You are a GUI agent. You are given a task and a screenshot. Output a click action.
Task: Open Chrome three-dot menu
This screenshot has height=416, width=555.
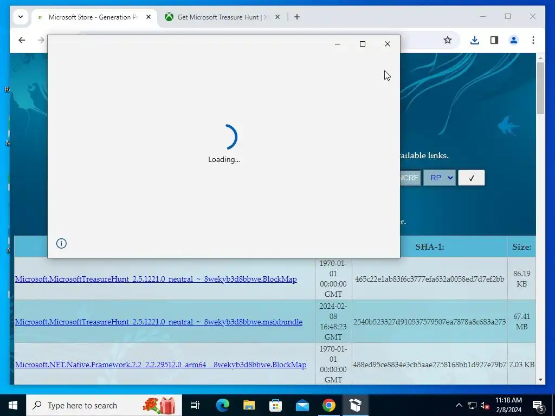click(533, 40)
